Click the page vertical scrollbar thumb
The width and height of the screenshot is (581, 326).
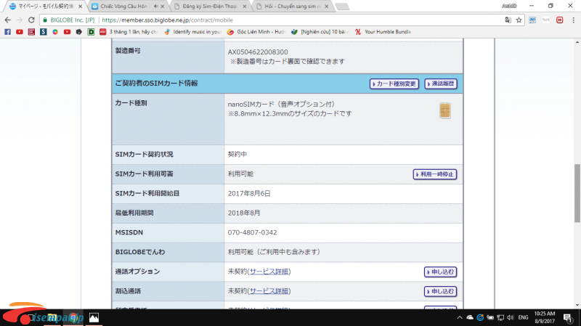pyautogui.click(x=577, y=193)
